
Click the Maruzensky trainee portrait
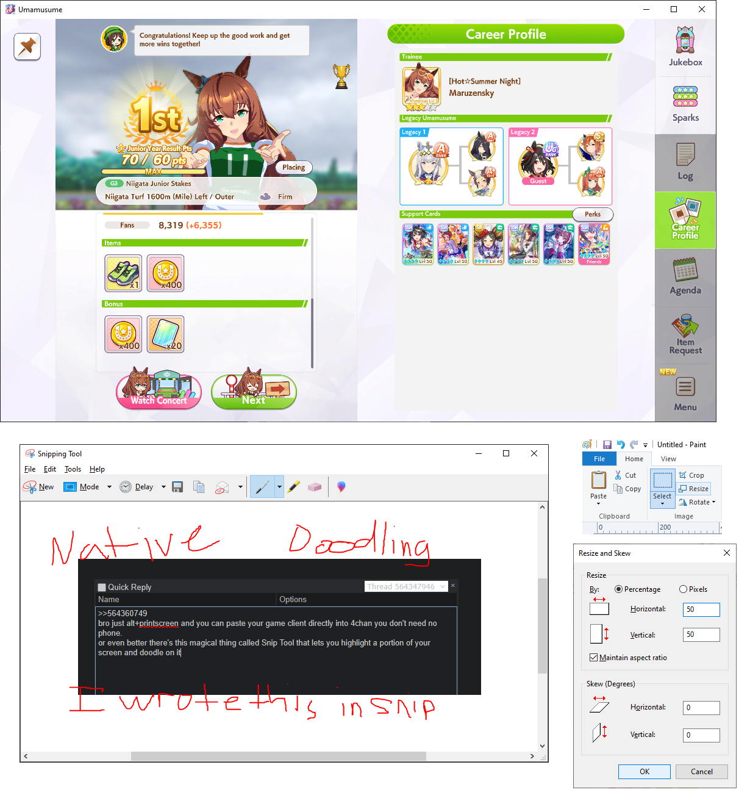point(421,88)
